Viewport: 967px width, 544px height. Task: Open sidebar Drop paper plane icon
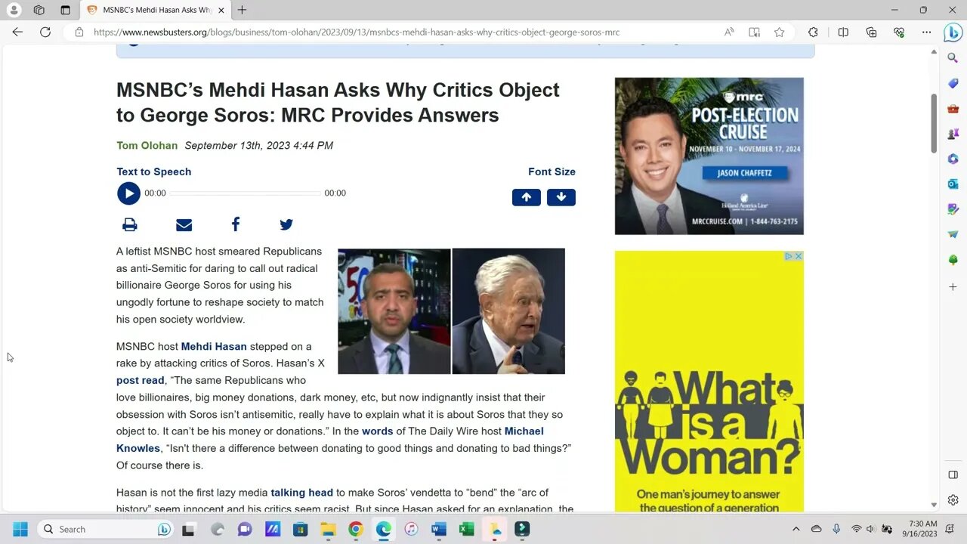pyautogui.click(x=953, y=234)
